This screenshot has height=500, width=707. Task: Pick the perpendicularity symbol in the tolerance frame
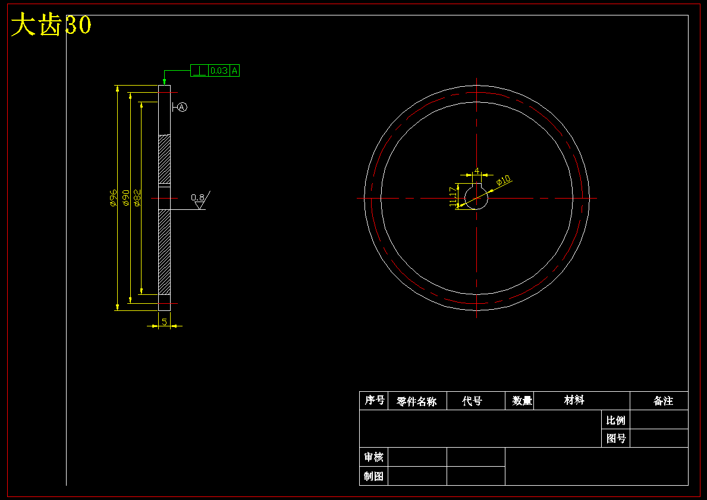[x=200, y=71]
